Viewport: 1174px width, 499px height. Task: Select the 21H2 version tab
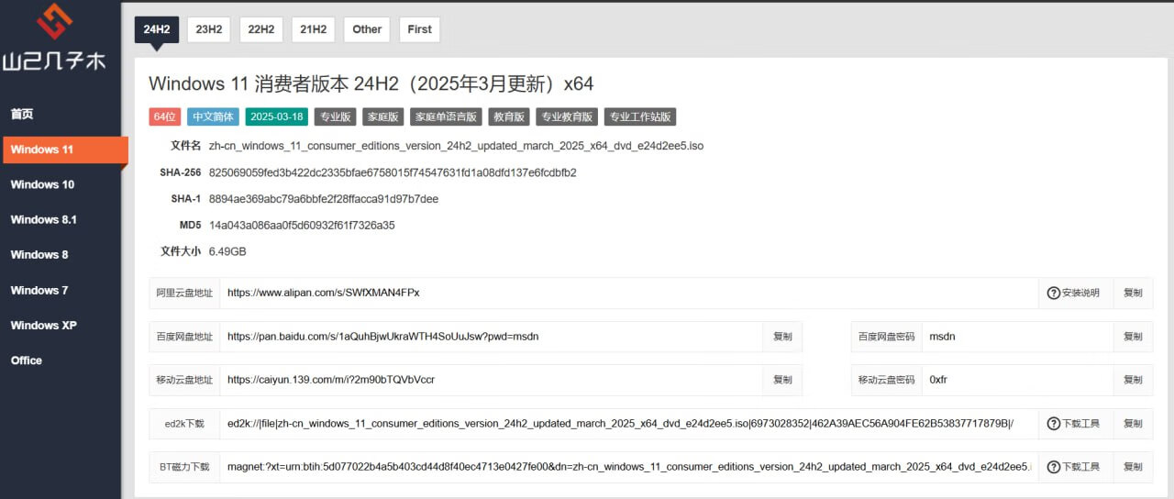click(x=314, y=29)
